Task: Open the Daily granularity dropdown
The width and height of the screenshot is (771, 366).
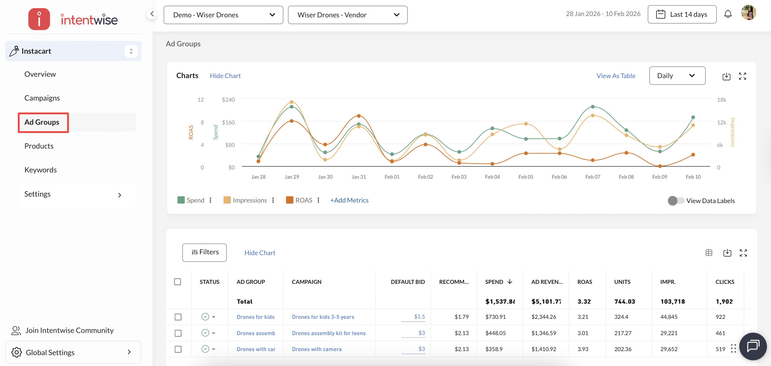Action: [677, 76]
